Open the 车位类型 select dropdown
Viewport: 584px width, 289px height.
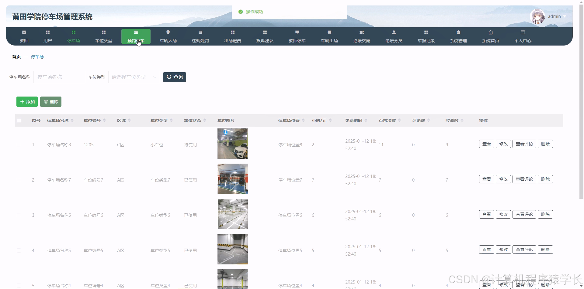point(134,77)
